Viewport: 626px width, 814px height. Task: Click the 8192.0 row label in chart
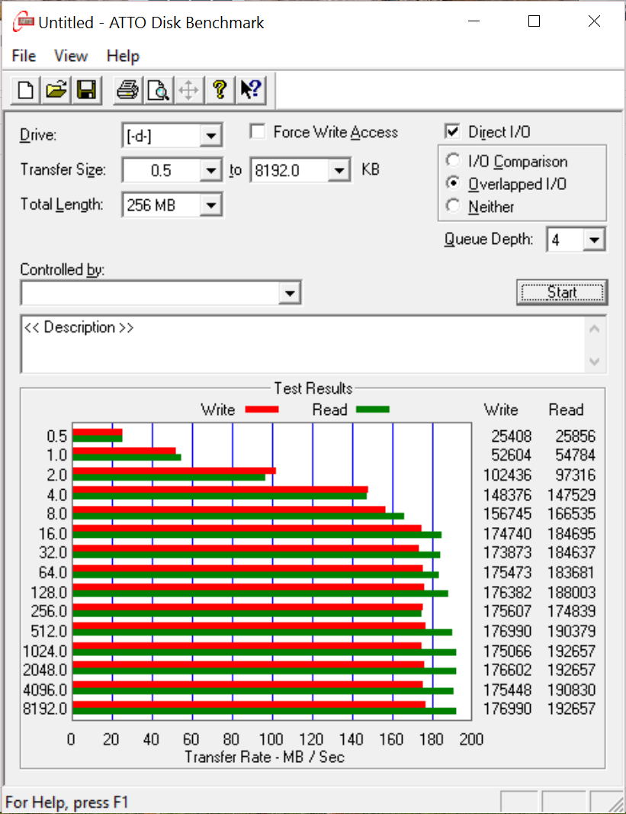45,709
